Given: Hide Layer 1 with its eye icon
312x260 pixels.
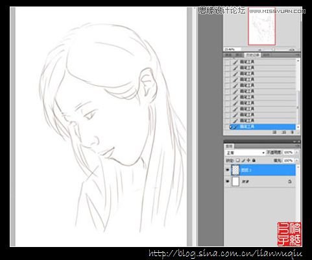Looking at the screenshot, I should (227, 170).
